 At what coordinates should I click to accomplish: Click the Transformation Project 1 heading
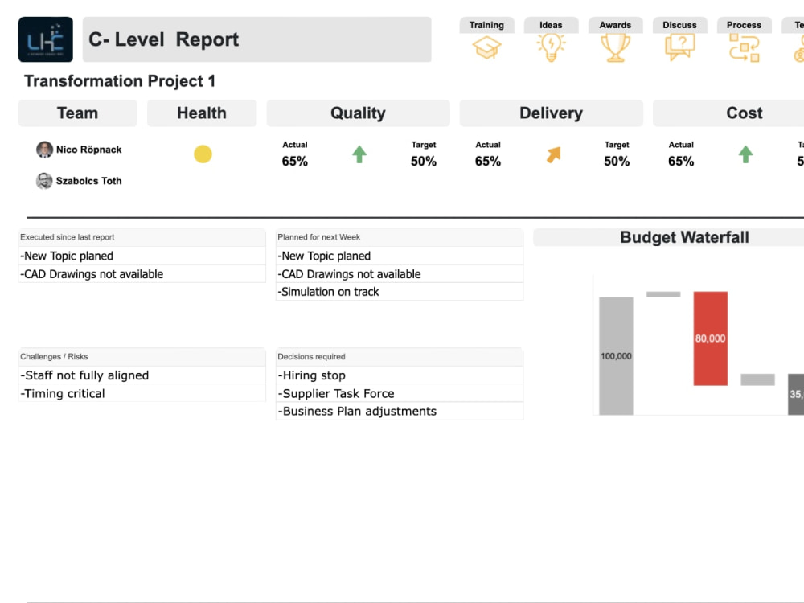[x=119, y=80]
